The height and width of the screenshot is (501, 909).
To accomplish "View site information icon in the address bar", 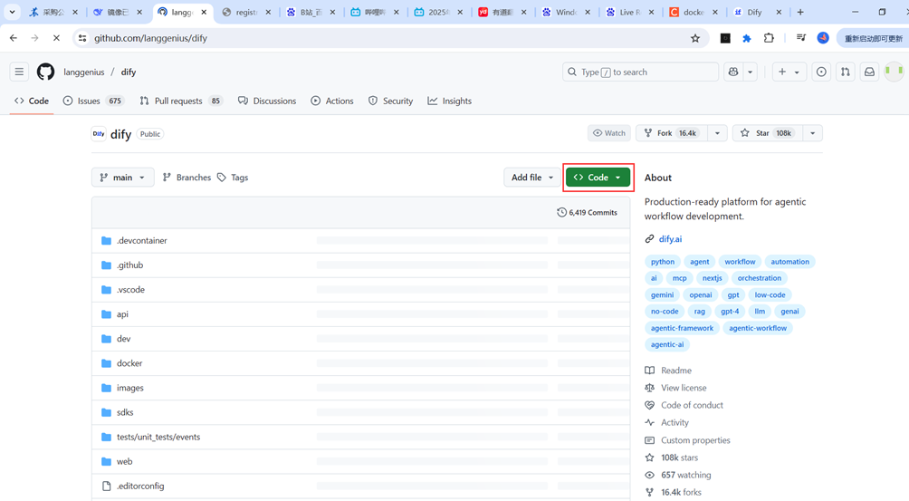I will click(82, 38).
